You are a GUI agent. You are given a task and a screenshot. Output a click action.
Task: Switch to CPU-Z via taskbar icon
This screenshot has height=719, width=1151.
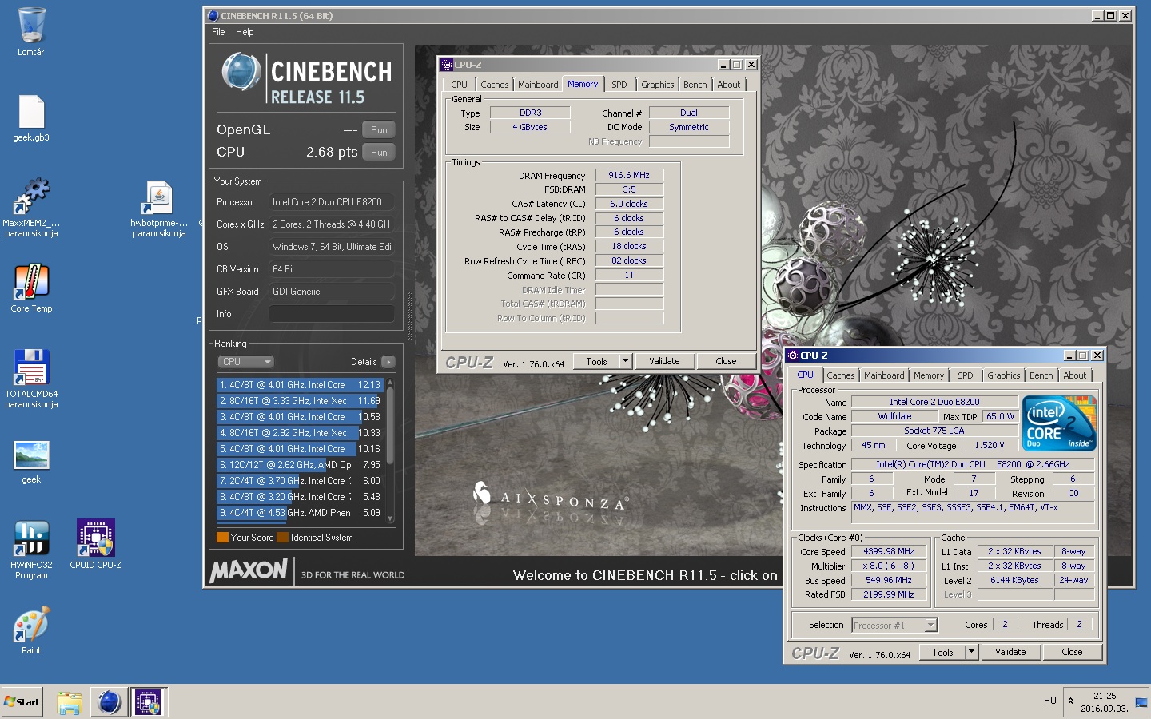[x=148, y=702]
